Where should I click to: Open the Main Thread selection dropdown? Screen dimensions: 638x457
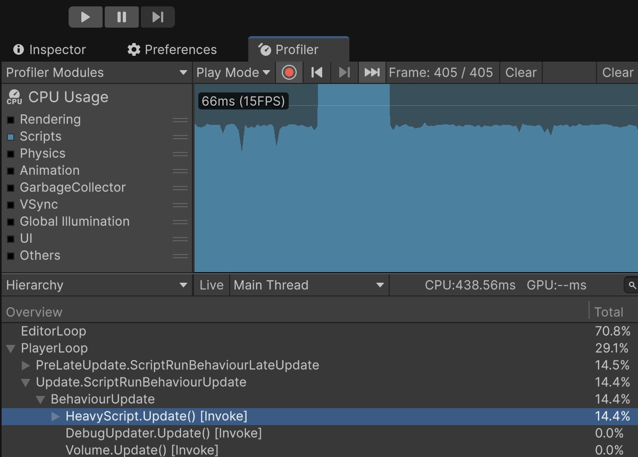click(x=309, y=285)
